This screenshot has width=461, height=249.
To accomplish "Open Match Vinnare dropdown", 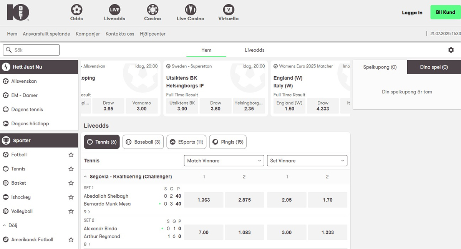I will tap(224, 161).
